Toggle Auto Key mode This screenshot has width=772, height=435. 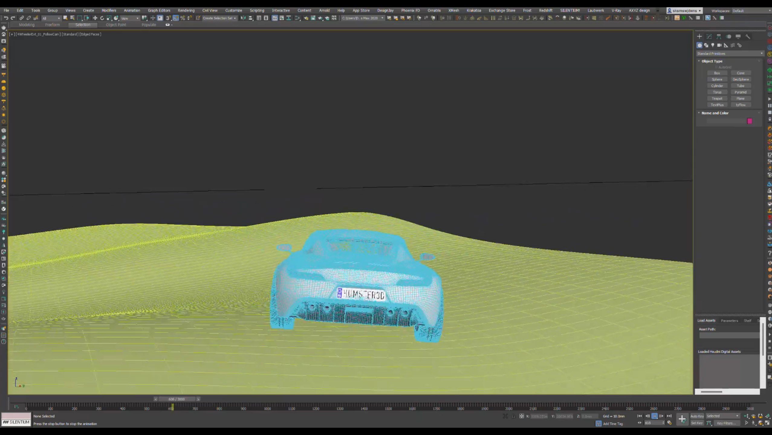tap(697, 416)
